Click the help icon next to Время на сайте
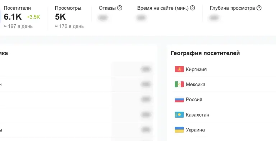Viewport: 276px width, 141px height. coord(193,8)
